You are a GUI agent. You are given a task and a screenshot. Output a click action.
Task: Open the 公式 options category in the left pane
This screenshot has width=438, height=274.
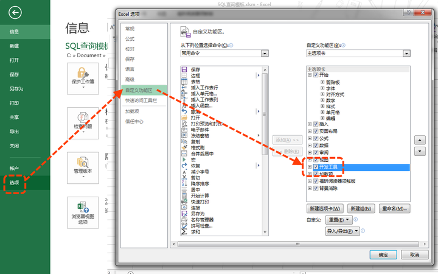pos(130,39)
